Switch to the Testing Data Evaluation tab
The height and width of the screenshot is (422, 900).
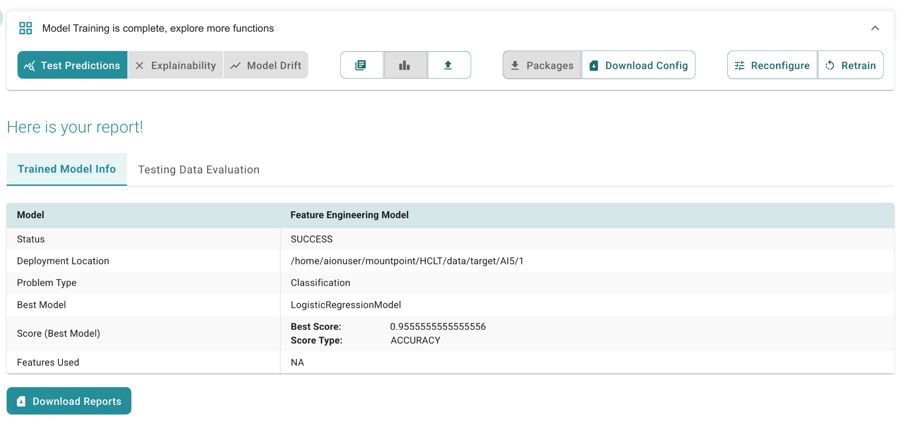click(199, 170)
